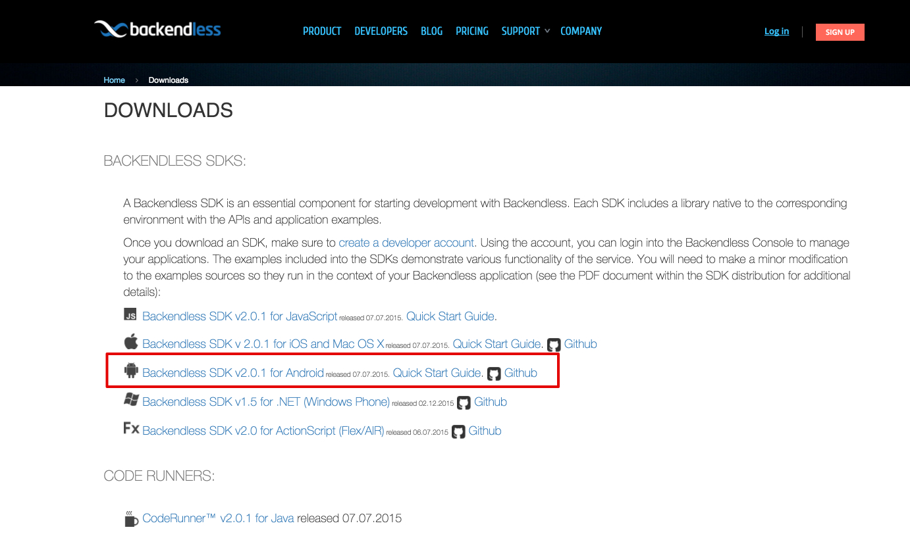
Task: Open the Product menu
Action: 322,31
